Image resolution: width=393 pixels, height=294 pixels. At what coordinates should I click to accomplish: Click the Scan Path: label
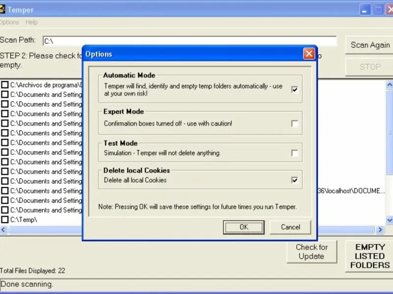[18, 40]
